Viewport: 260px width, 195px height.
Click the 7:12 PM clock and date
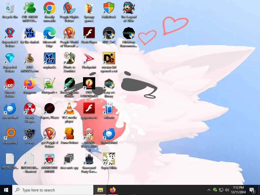tap(238, 190)
